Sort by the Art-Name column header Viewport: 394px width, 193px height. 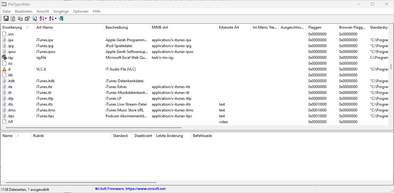coord(69,27)
